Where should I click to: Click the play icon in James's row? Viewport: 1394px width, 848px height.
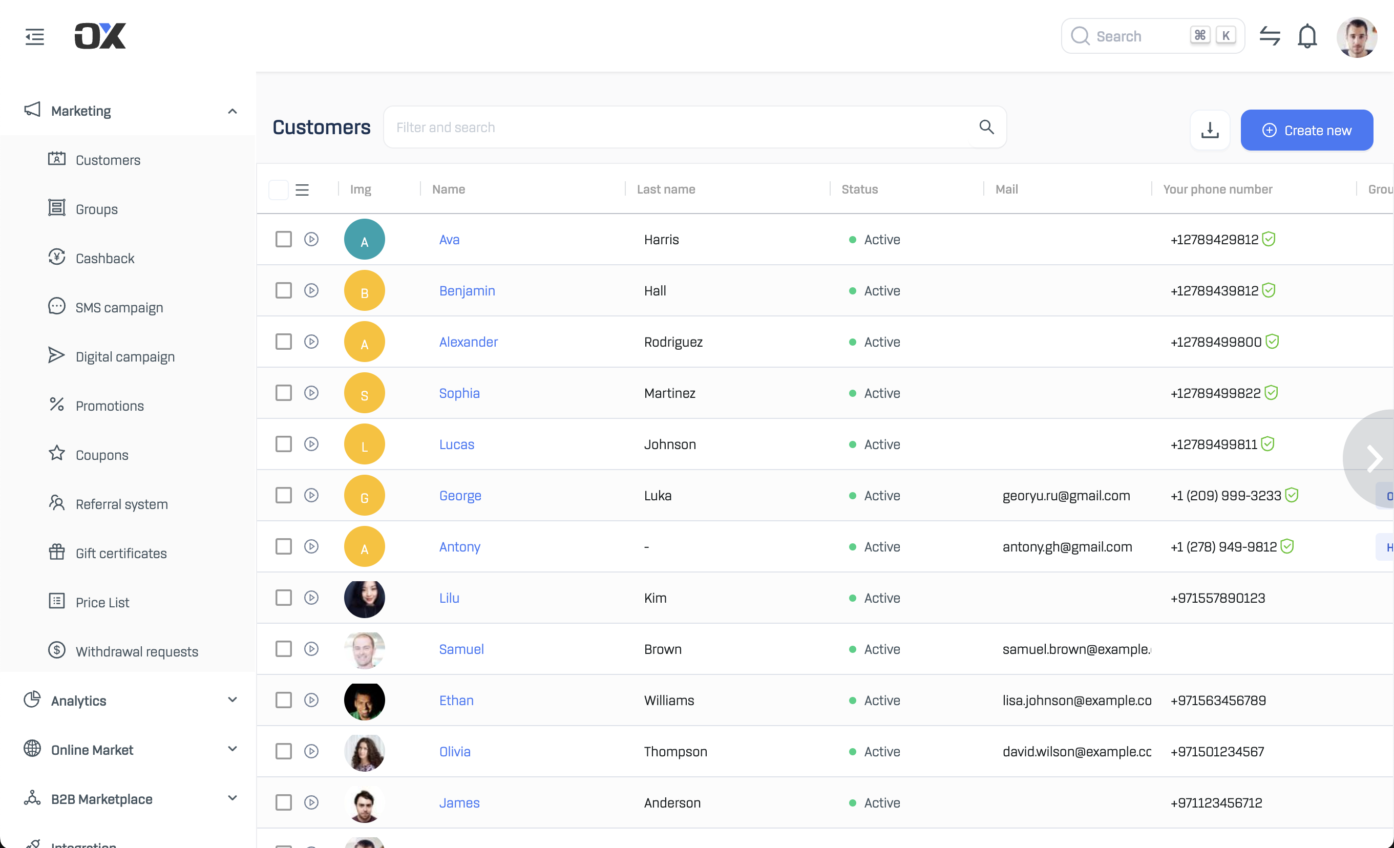[x=311, y=803]
